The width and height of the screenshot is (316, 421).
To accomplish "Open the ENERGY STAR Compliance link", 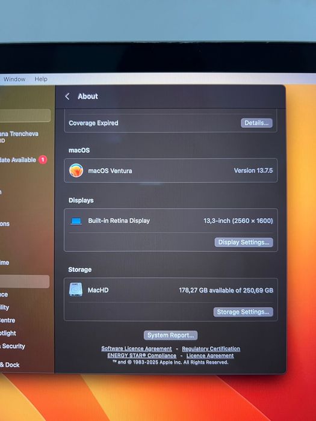I will pyautogui.click(x=142, y=355).
